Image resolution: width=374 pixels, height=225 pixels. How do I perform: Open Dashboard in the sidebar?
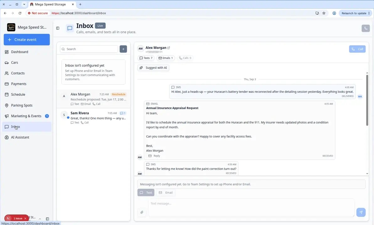point(27,52)
